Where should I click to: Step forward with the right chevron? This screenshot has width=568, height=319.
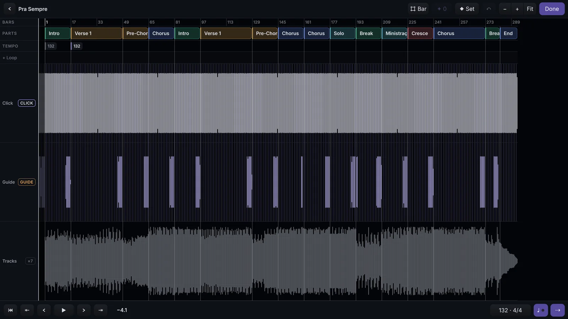coord(84,310)
